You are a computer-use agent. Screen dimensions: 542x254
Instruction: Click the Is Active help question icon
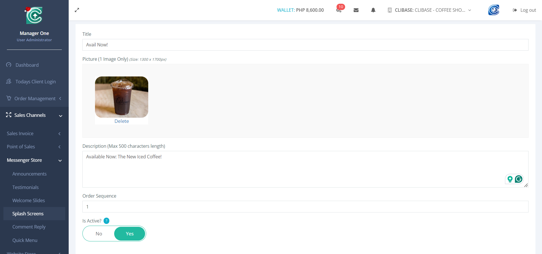(x=106, y=221)
